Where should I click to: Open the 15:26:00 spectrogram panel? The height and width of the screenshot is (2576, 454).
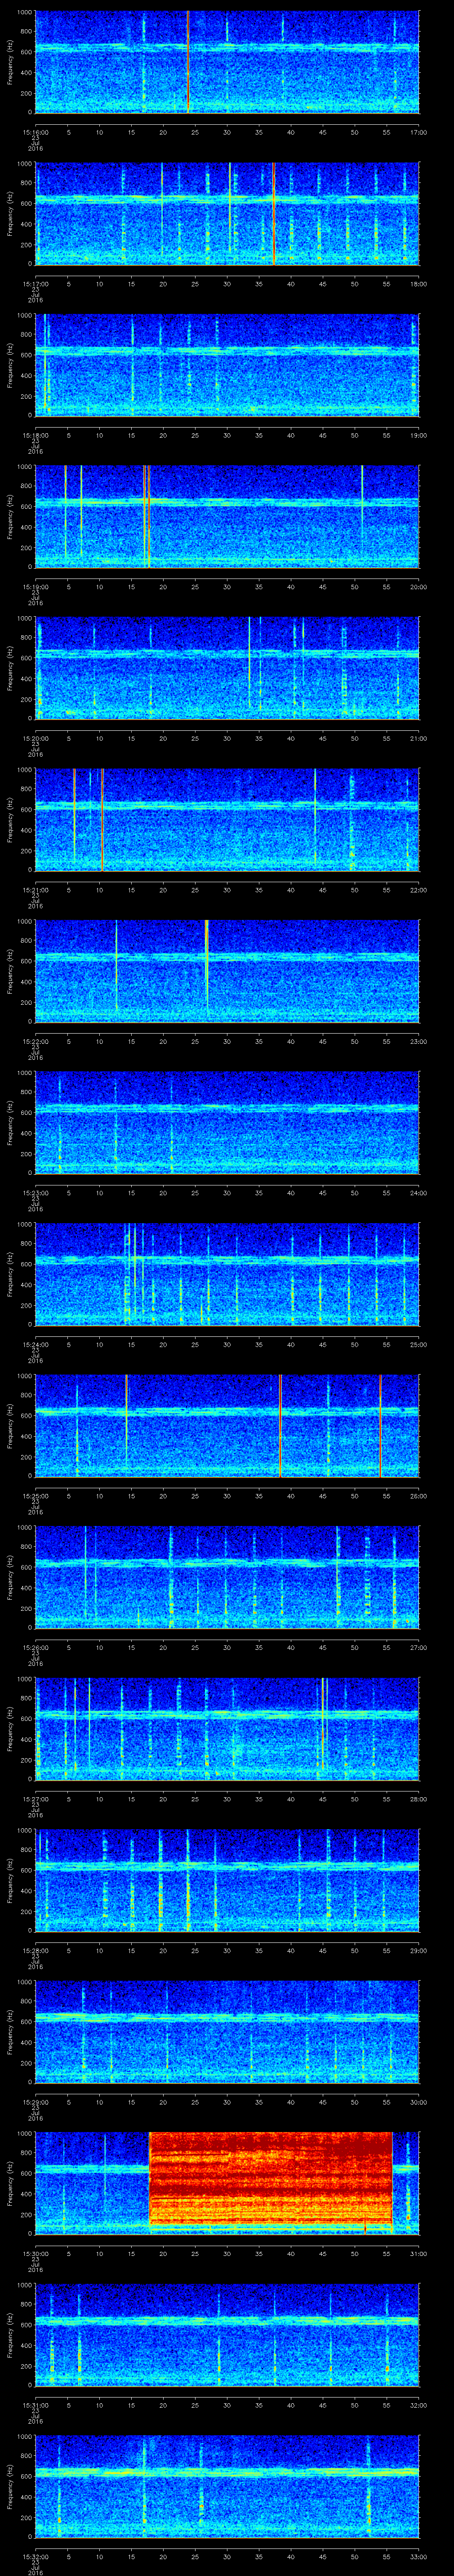tap(227, 1577)
